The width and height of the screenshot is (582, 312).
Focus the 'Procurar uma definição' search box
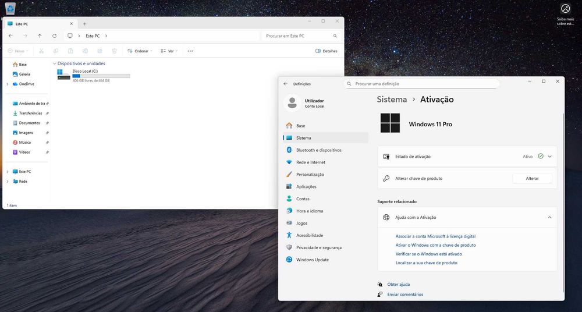(421, 84)
